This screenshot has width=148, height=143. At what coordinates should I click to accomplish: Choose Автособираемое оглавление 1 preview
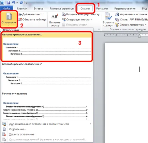pyautogui.click(x=47, y=47)
